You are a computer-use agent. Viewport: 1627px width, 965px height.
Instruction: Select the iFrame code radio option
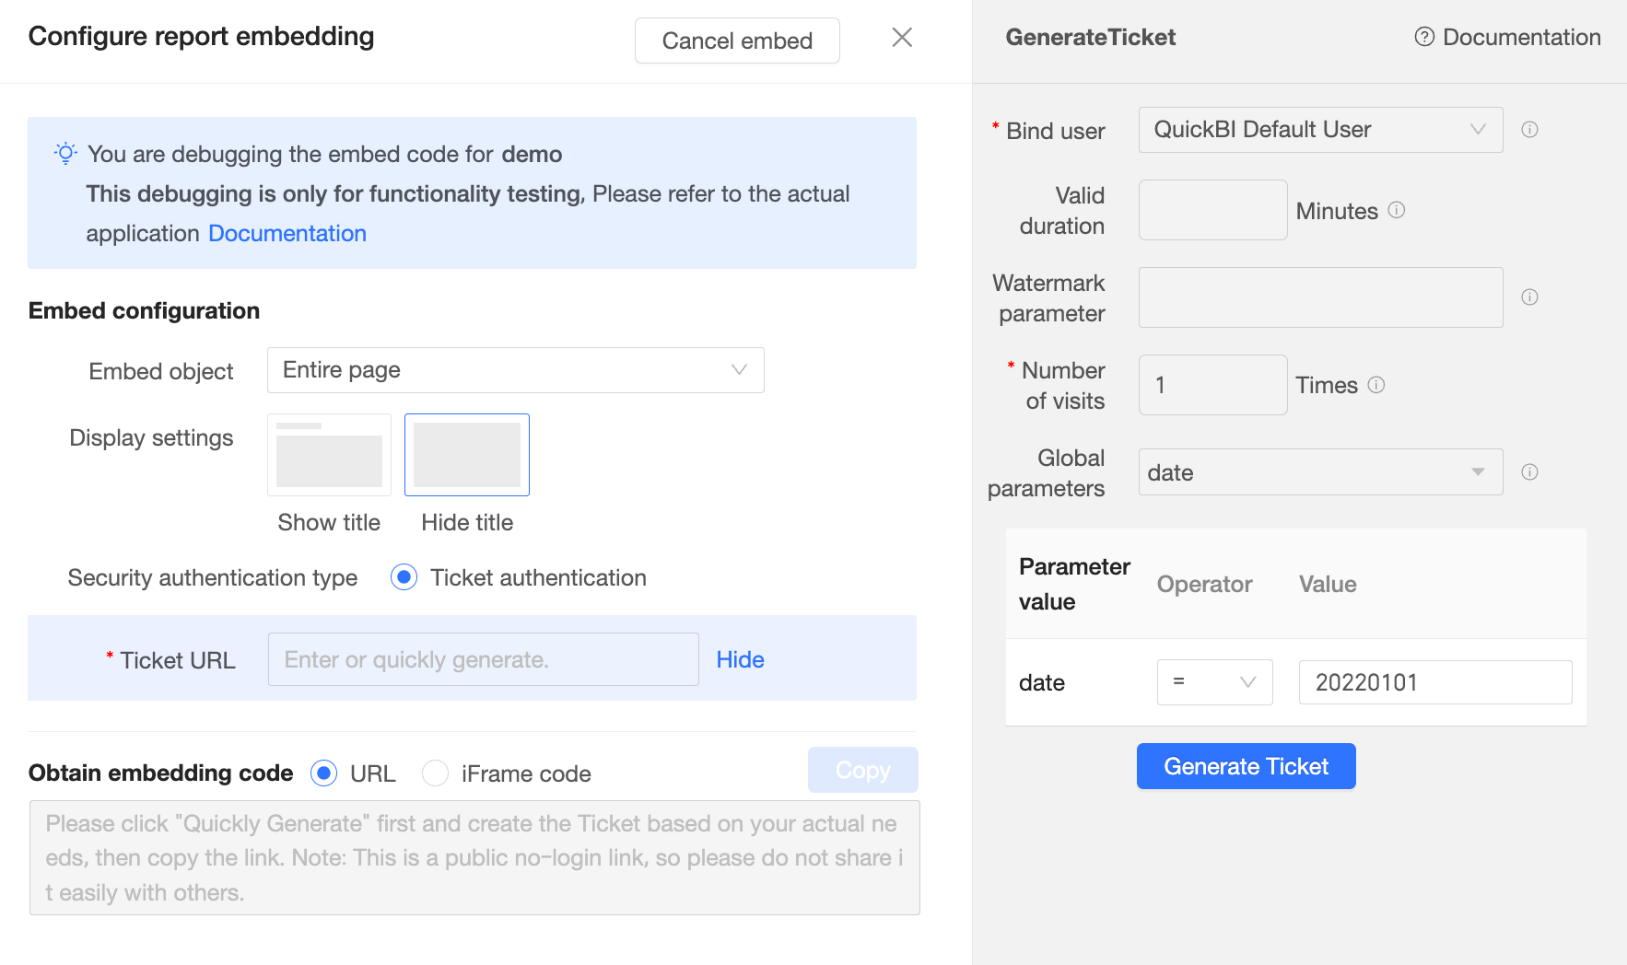(435, 773)
